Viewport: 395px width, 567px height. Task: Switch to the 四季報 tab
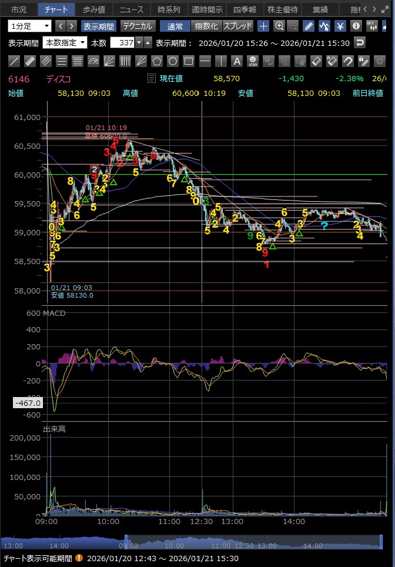pyautogui.click(x=244, y=9)
